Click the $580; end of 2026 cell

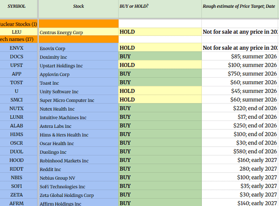click(x=240, y=151)
